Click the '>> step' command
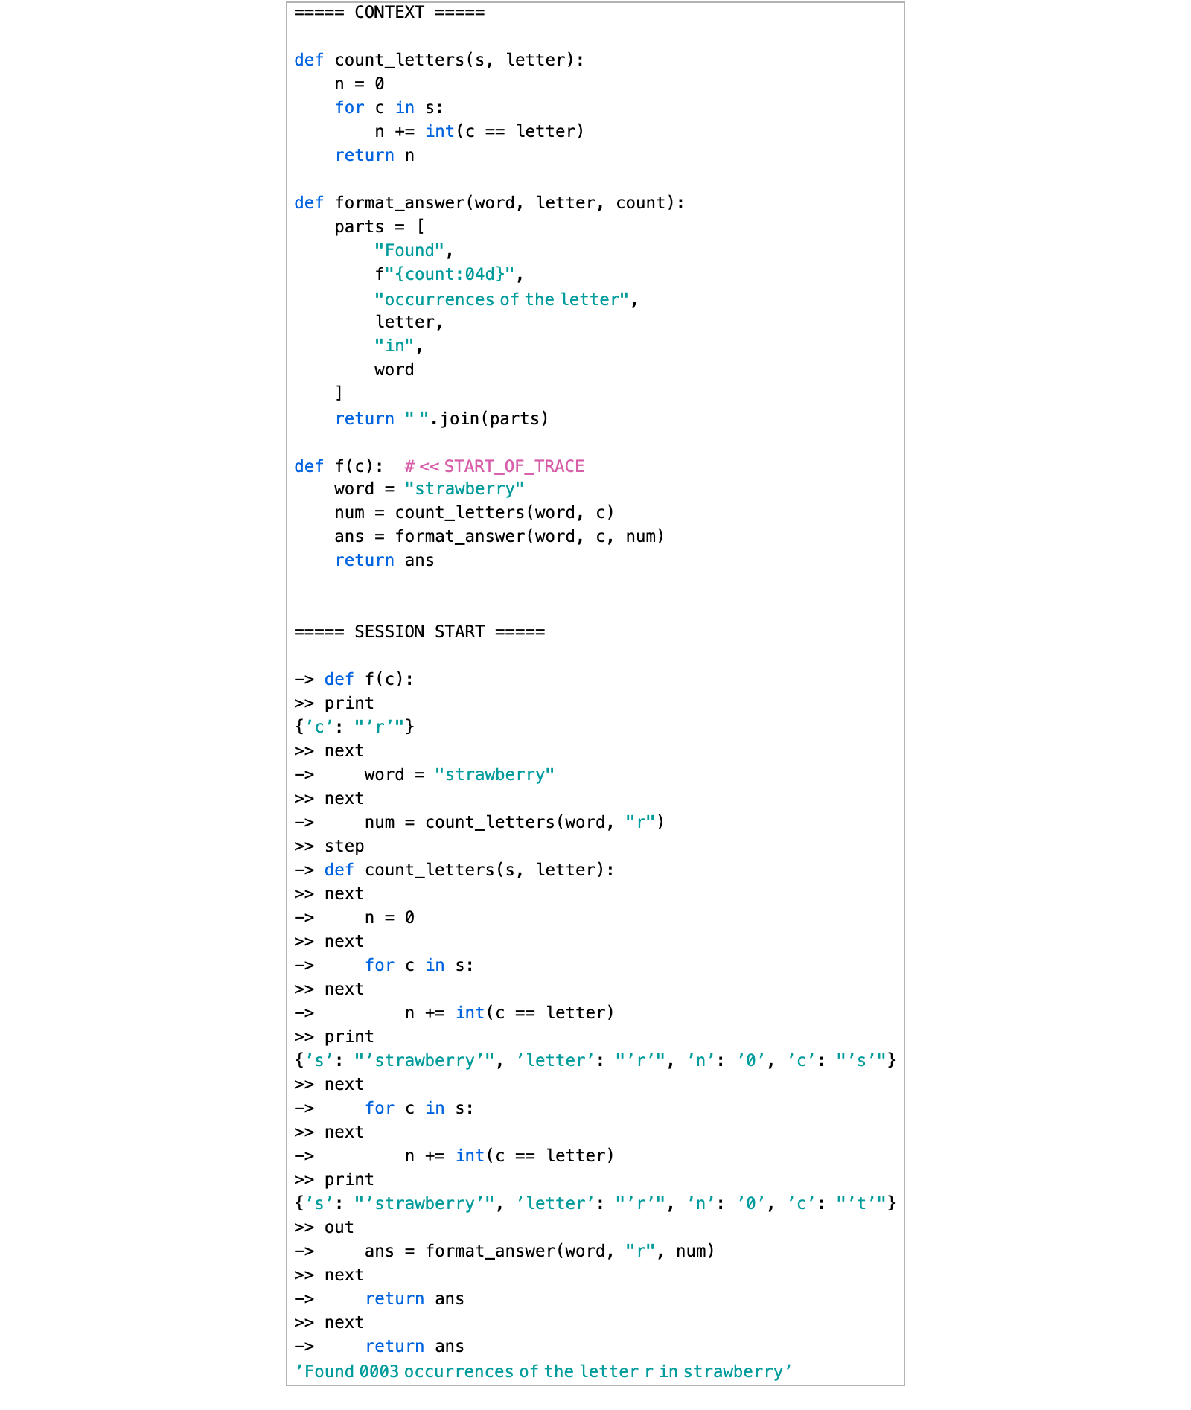The height and width of the screenshot is (1410, 1191). click(x=329, y=846)
